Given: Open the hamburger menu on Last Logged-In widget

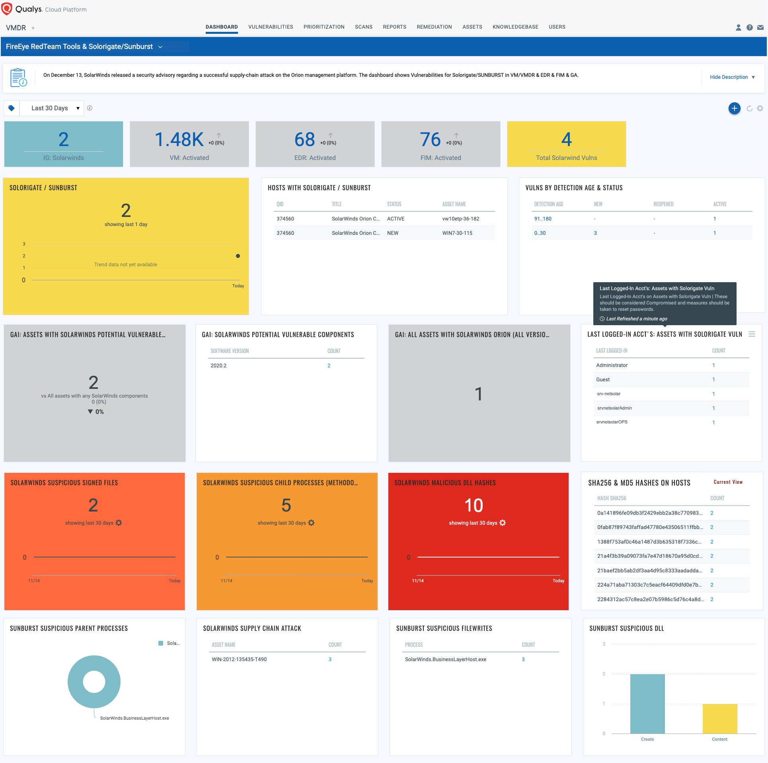Looking at the screenshot, I should [752, 334].
